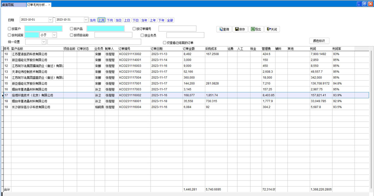Click the 按订单编号 text input field
The width and height of the screenshot is (374, 196).
[x=177, y=29]
